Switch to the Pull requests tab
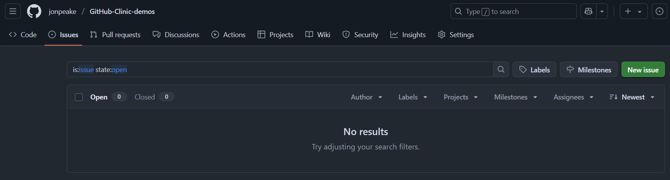Screen dimensions: 670x180 point(115,35)
